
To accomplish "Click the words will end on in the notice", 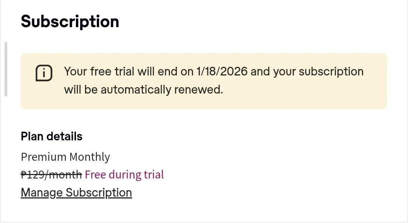I will (x=165, y=71).
